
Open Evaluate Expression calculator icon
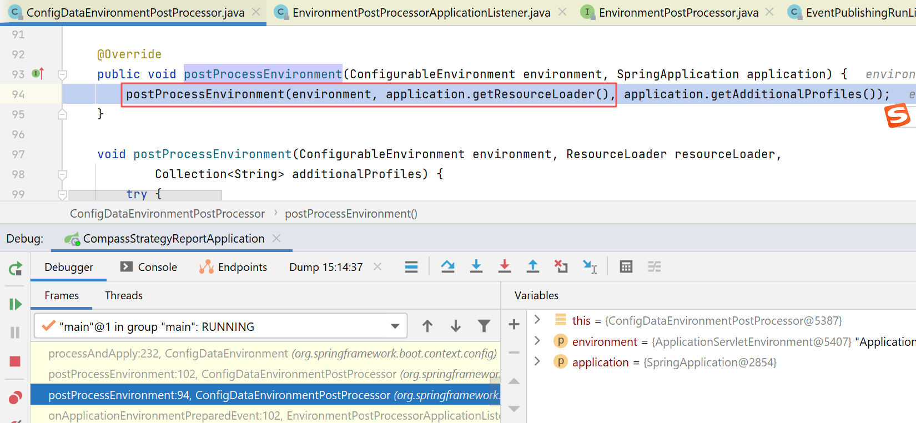[x=626, y=267]
